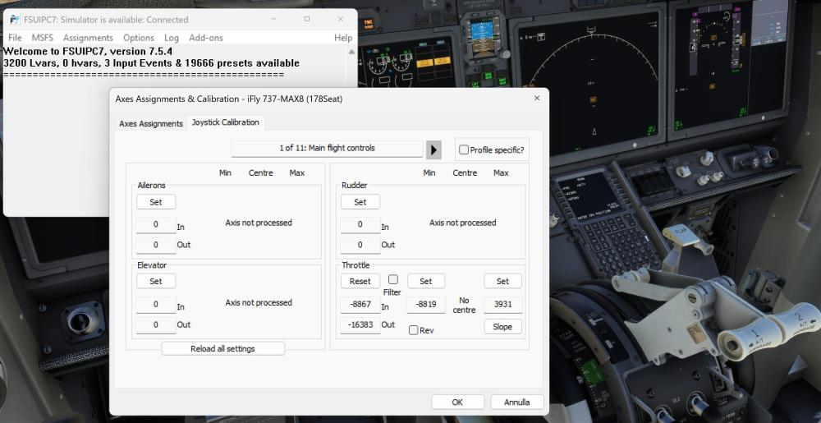Image resolution: width=821 pixels, height=423 pixels.
Task: Cancel the dialog with Annulla
Action: 516,402
